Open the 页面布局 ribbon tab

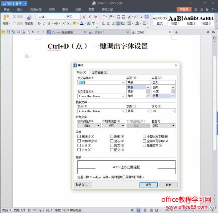[36, 9]
